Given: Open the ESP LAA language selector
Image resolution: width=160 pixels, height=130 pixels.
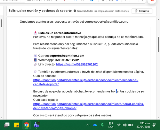Looking at the screenshot, I should click(111, 125).
